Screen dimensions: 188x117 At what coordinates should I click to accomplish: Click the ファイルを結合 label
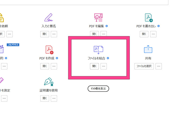click(x=96, y=58)
